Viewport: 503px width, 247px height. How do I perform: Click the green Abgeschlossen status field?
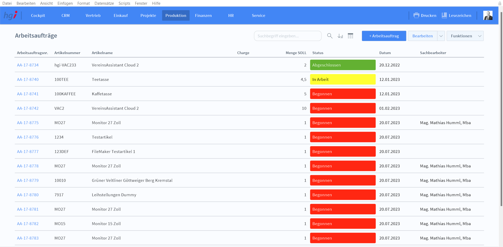343,65
